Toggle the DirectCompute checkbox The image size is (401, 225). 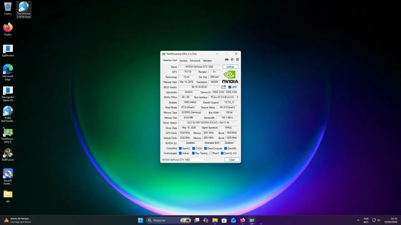pos(206,148)
